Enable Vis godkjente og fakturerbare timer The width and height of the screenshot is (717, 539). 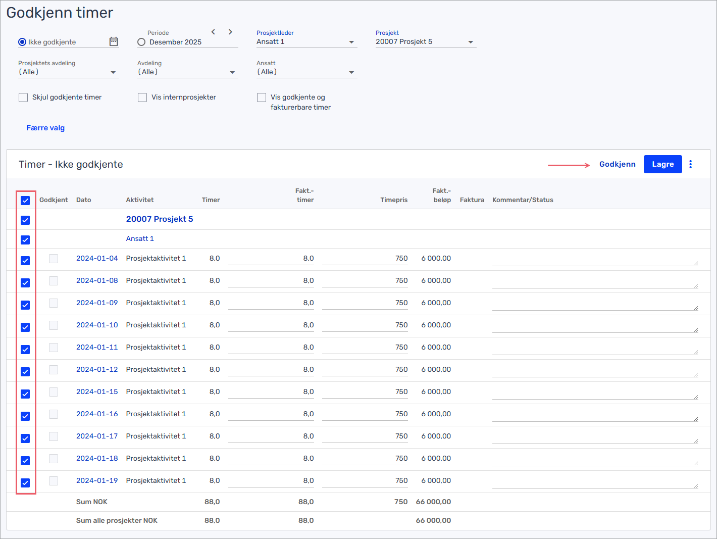(x=262, y=97)
